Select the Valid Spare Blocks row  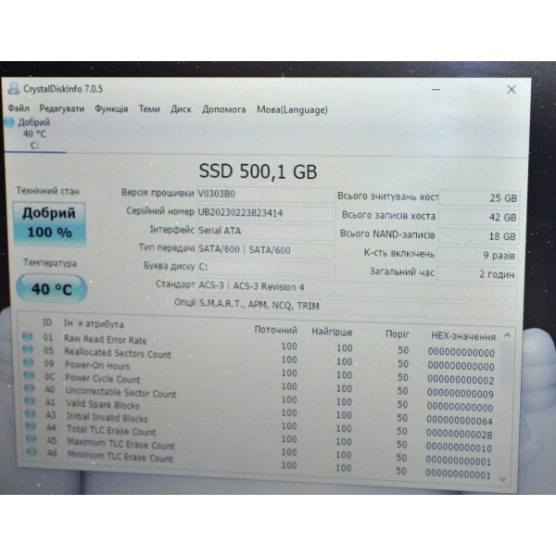click(259, 411)
